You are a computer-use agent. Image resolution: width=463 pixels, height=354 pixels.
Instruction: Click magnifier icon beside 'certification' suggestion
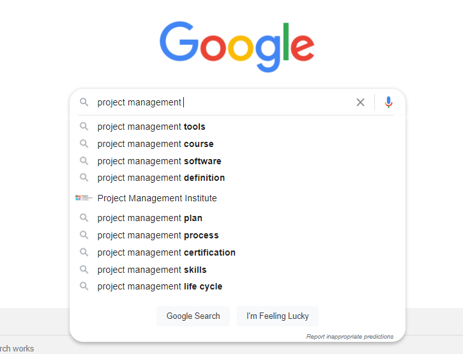pos(84,252)
